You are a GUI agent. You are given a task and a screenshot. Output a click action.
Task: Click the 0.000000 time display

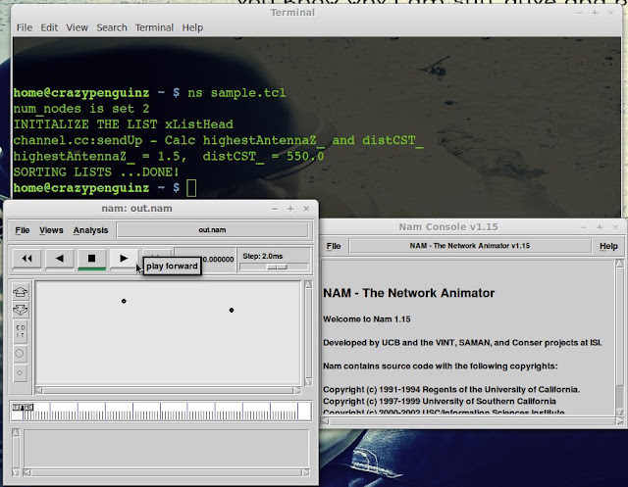pyautogui.click(x=218, y=259)
